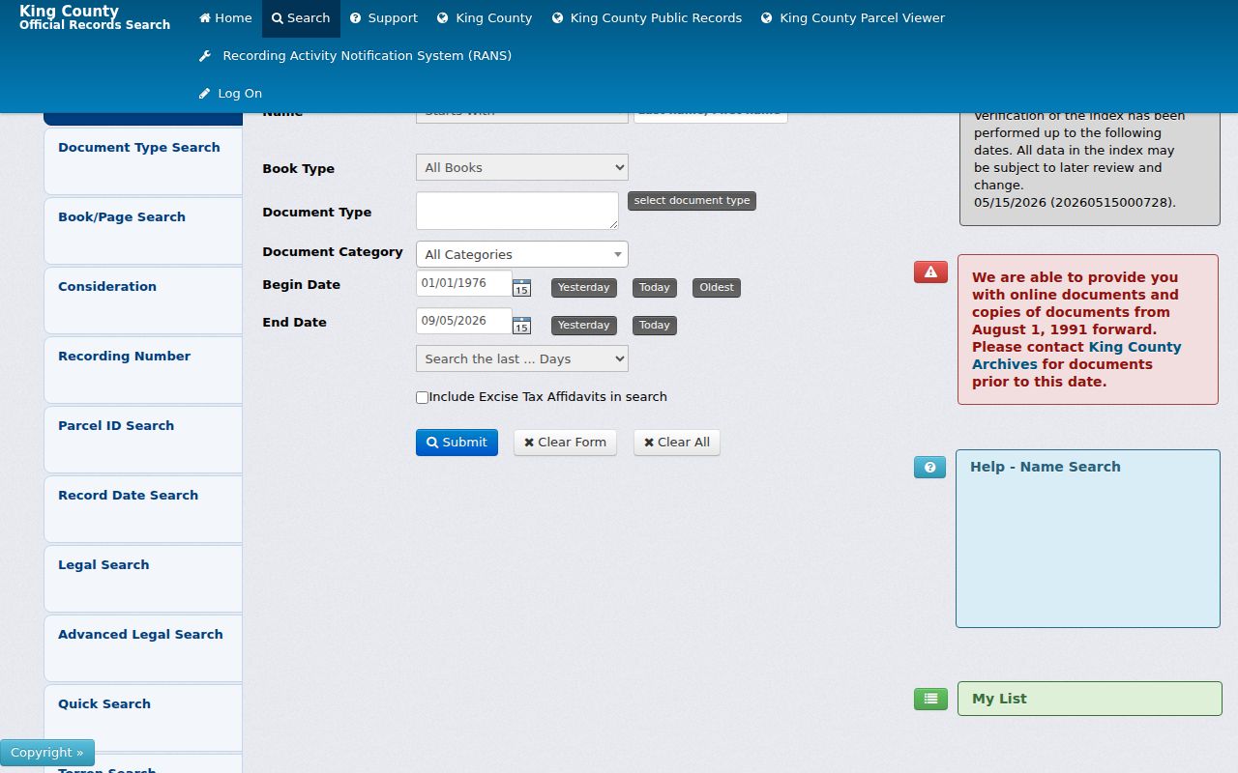Set End Date to Yesterday
The image size is (1238, 773).
(584, 326)
